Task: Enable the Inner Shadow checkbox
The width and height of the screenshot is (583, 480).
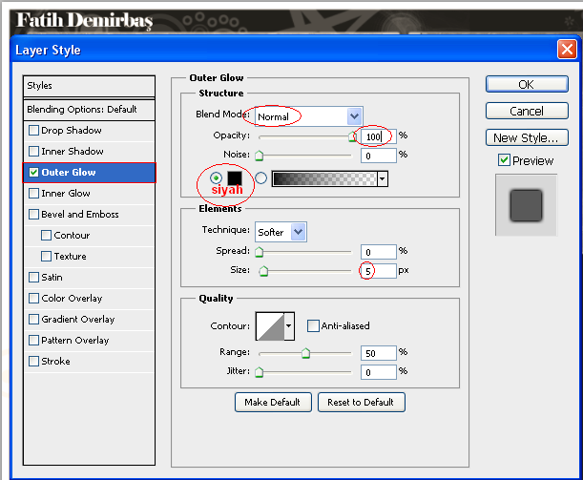Action: pyautogui.click(x=33, y=151)
